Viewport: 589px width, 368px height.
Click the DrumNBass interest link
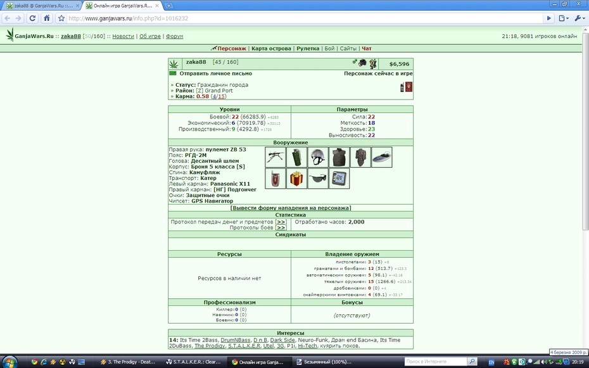[x=235, y=340]
